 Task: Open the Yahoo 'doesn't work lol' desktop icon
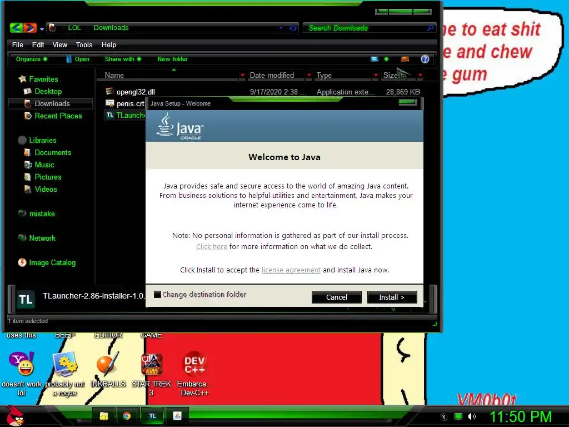click(22, 374)
